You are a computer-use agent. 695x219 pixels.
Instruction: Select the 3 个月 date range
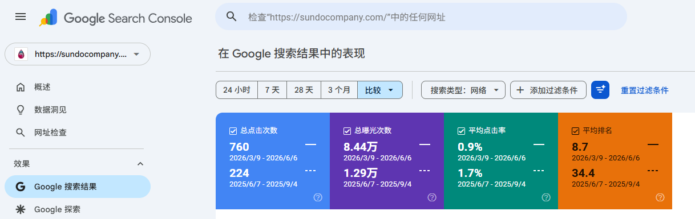click(340, 90)
